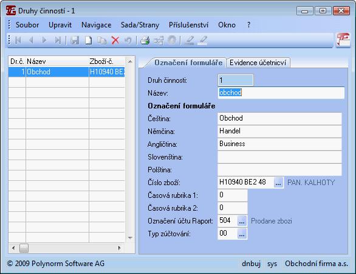356x274 pixels.
Task: Open the Příslušenství menu
Action: [188, 25]
